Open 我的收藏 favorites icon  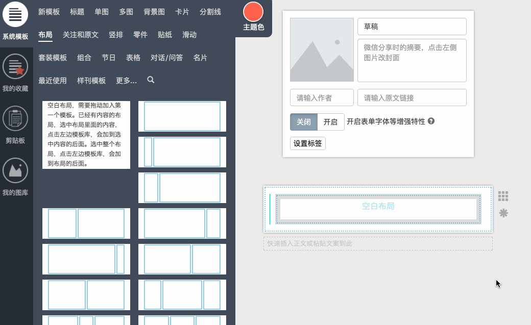tap(15, 66)
